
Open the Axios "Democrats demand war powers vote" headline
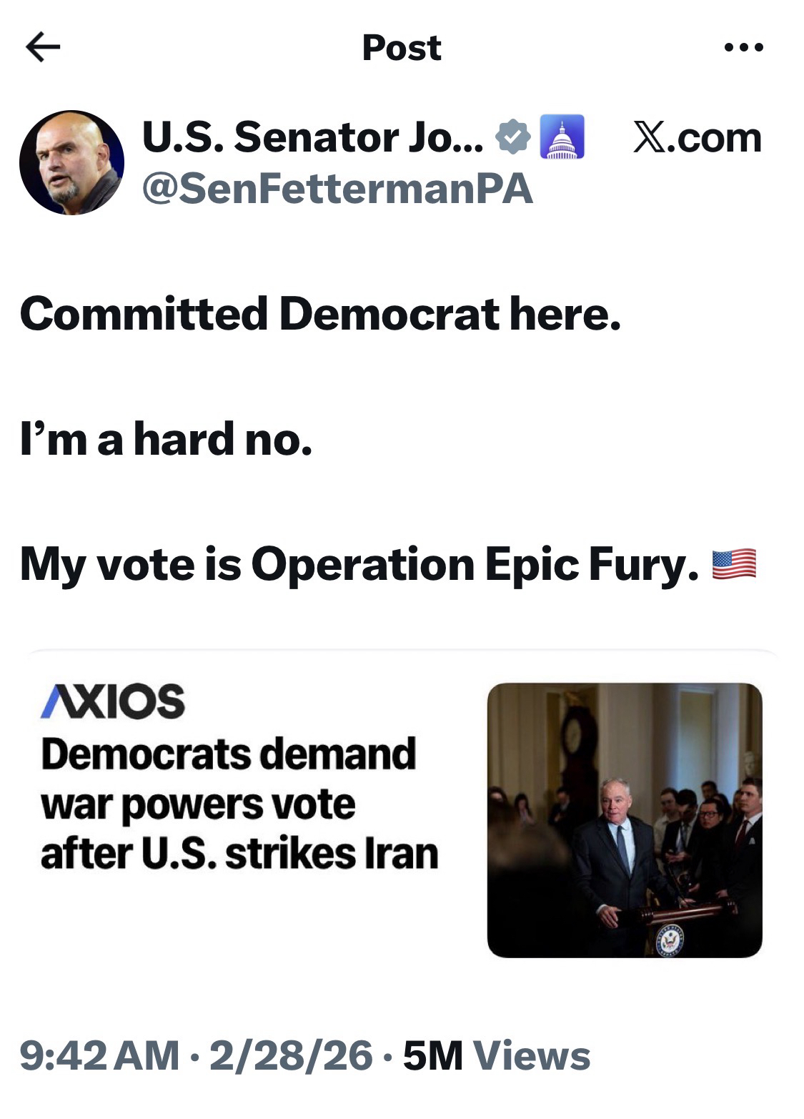[239, 804]
